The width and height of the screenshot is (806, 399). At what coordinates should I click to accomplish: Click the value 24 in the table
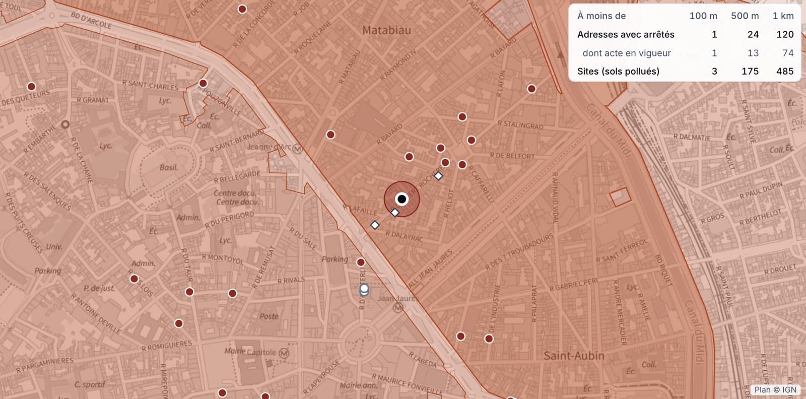753,34
